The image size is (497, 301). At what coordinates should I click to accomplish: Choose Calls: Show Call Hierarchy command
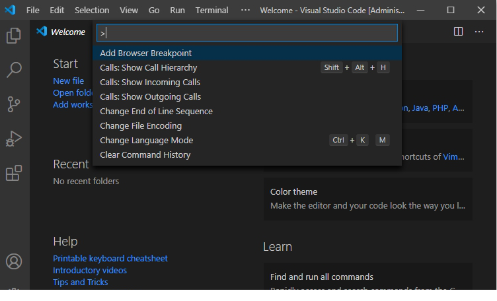247,68
